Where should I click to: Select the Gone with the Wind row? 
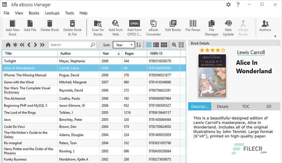pyautogui.click(x=94, y=82)
